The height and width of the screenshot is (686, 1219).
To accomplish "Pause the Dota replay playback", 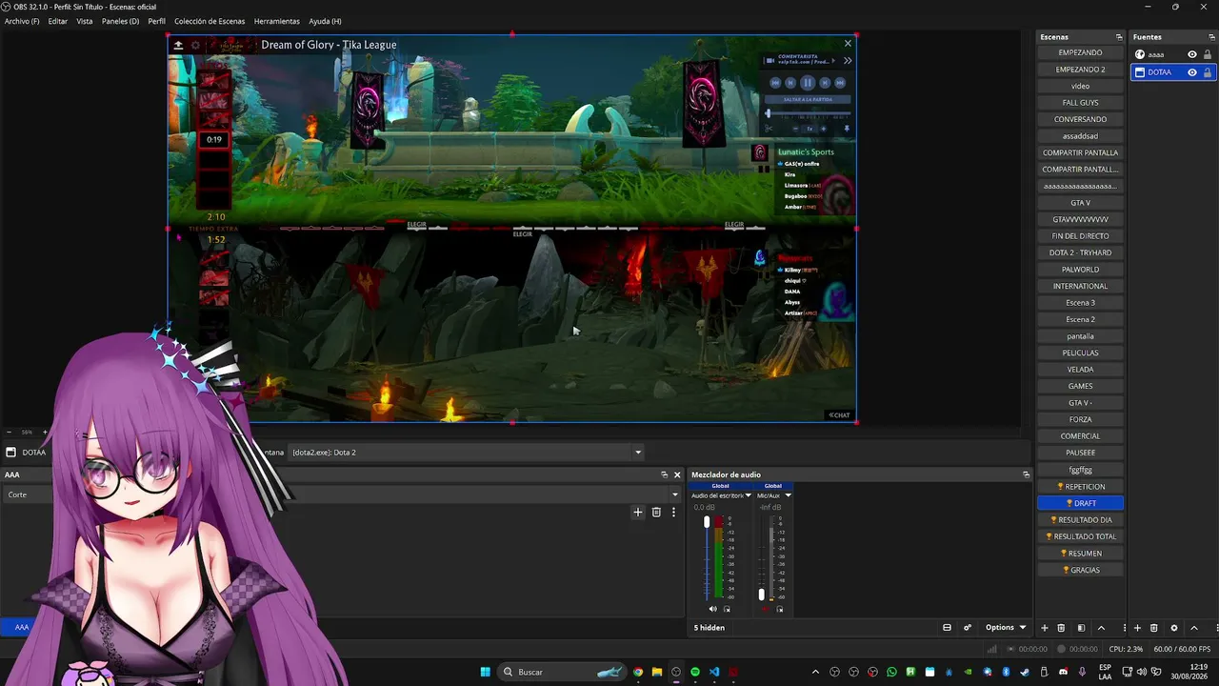I will (x=808, y=83).
